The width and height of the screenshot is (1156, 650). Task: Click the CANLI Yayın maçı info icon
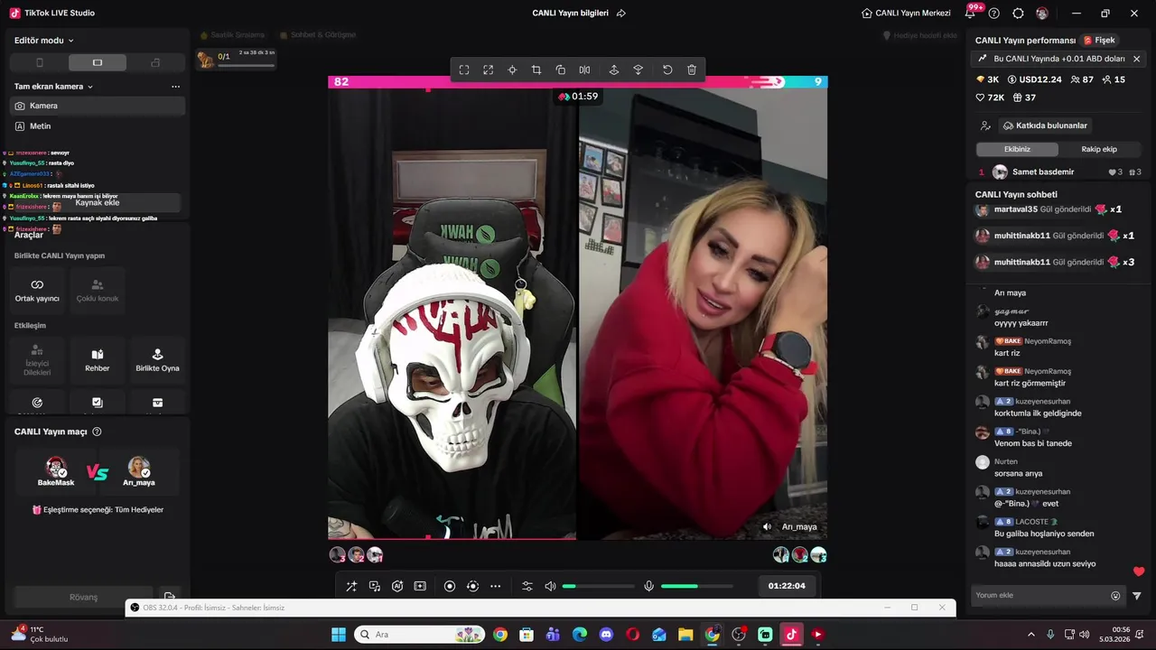click(x=98, y=432)
